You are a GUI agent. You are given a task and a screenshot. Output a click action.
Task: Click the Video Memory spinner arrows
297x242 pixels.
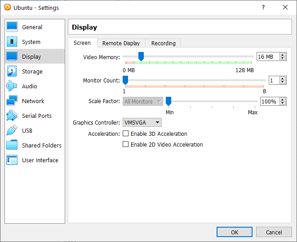click(x=283, y=56)
